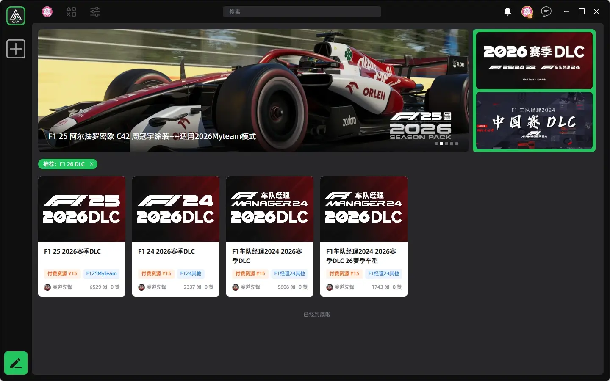The width and height of the screenshot is (610, 381).
Task: Click F124其他 tag
Action: pos(191,273)
